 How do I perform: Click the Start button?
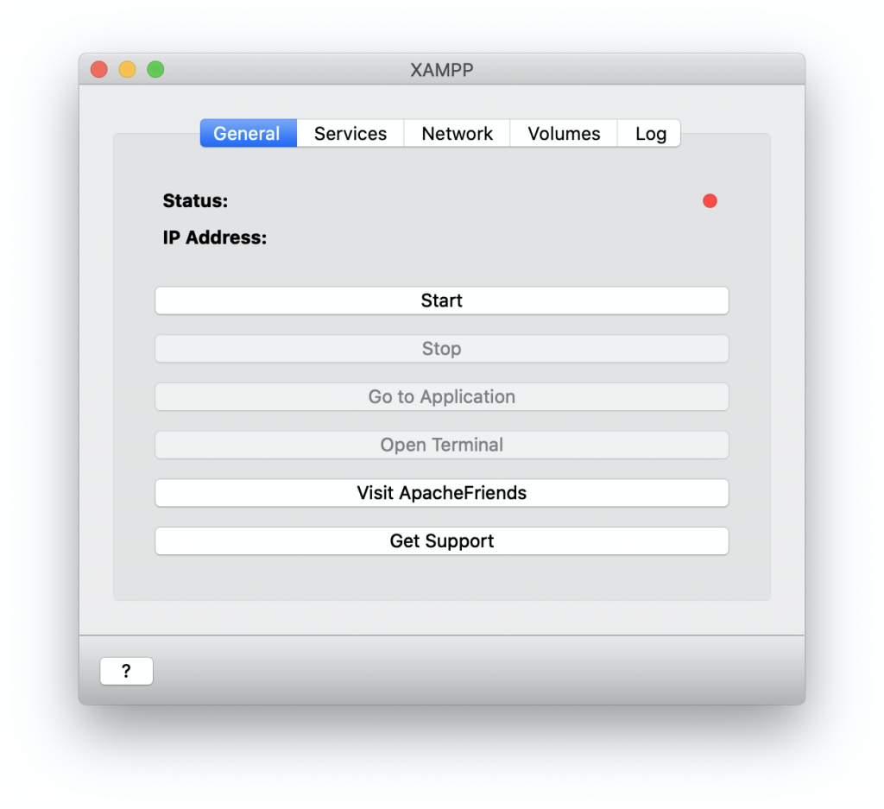(x=442, y=300)
